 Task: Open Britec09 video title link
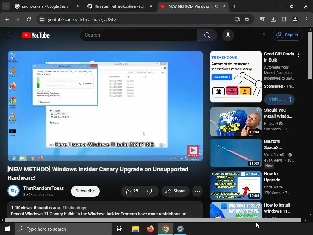point(278,113)
